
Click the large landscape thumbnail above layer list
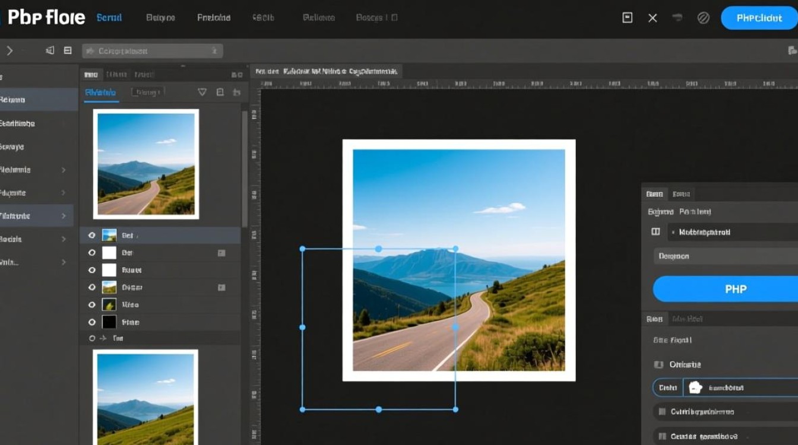click(x=146, y=164)
